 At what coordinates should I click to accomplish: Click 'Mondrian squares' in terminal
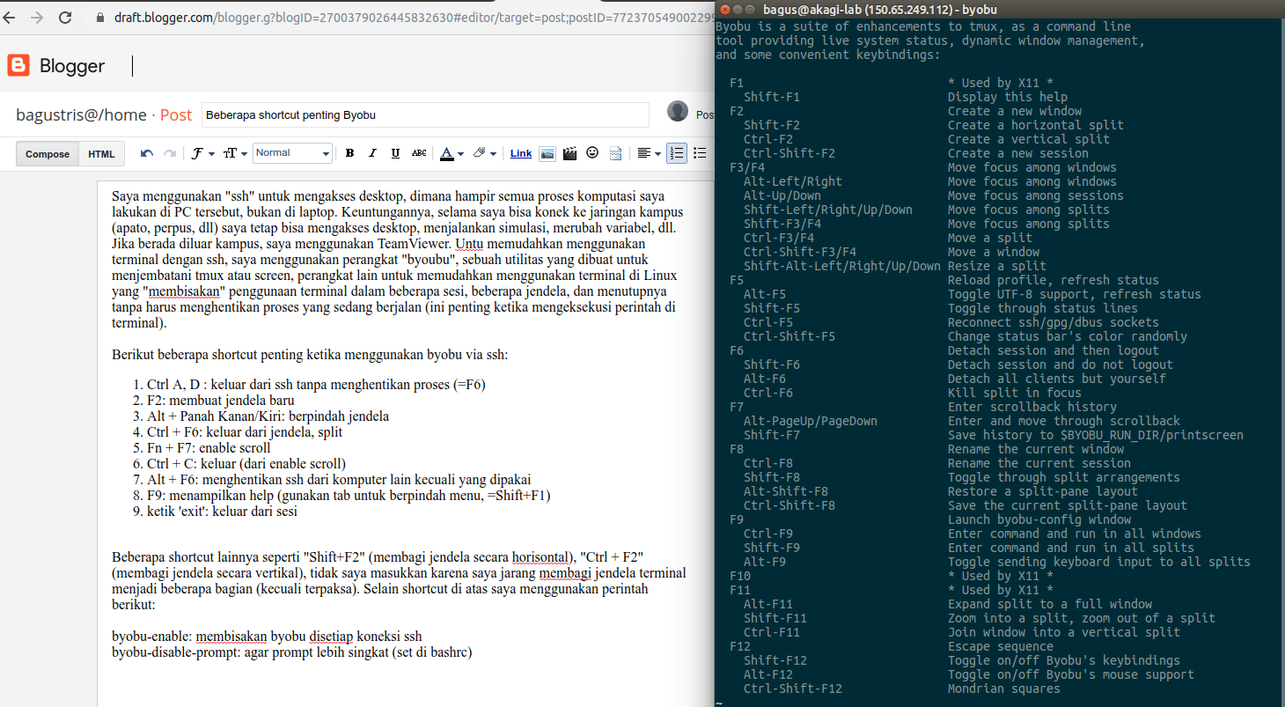1004,689
